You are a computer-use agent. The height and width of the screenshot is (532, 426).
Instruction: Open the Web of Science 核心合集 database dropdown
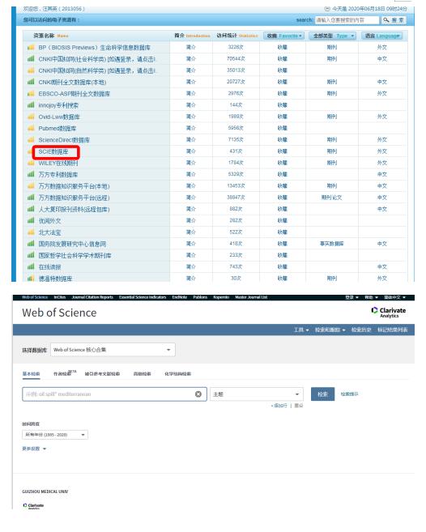click(x=113, y=350)
